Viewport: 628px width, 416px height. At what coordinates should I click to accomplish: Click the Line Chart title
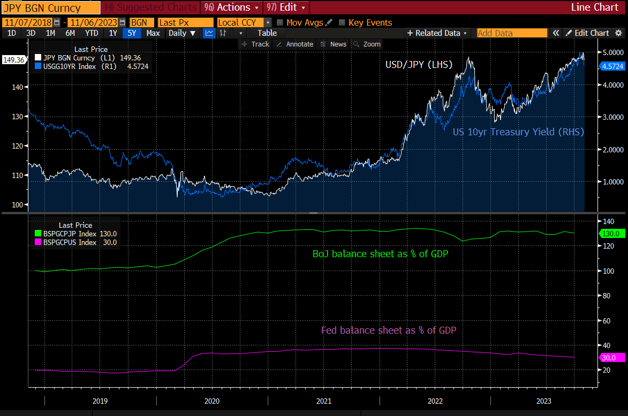(x=594, y=7)
